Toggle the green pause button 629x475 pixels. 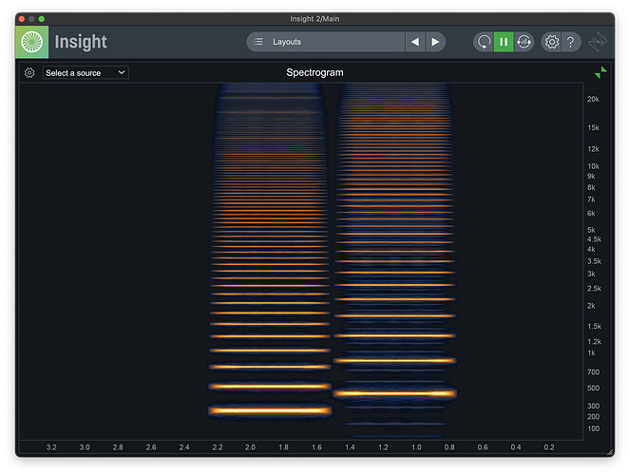504,42
